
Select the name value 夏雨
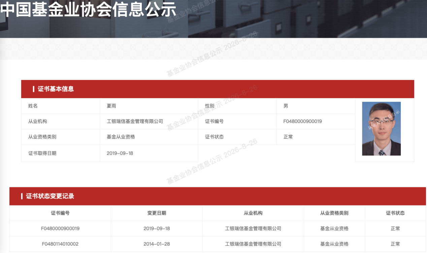tap(111, 106)
